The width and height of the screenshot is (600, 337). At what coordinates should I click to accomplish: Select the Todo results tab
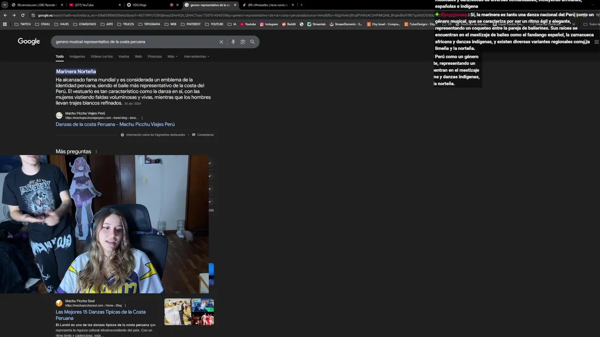60,57
